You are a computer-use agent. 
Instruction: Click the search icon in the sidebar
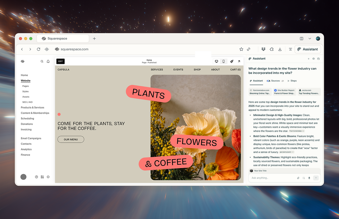coord(42,61)
